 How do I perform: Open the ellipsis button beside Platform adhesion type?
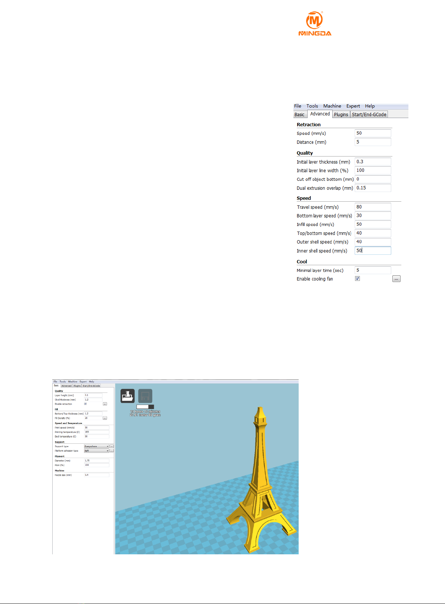[x=112, y=451]
